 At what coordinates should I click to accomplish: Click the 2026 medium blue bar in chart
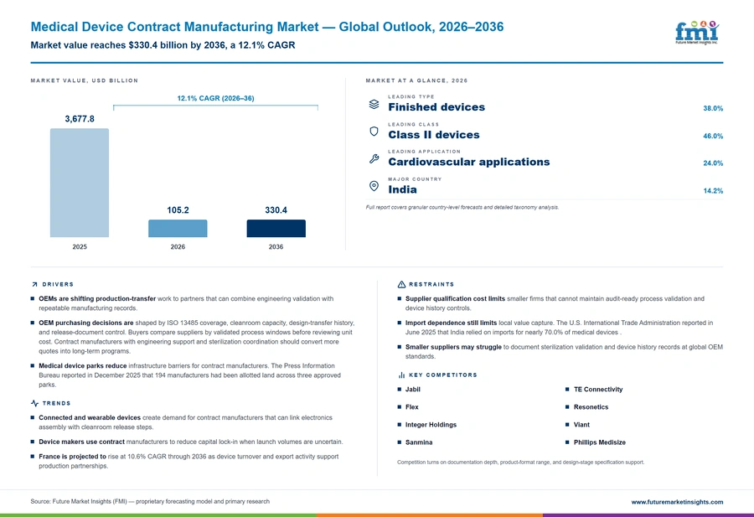click(x=178, y=229)
